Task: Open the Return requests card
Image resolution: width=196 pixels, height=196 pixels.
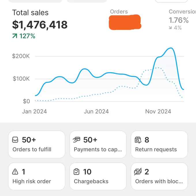Action: (x=159, y=144)
